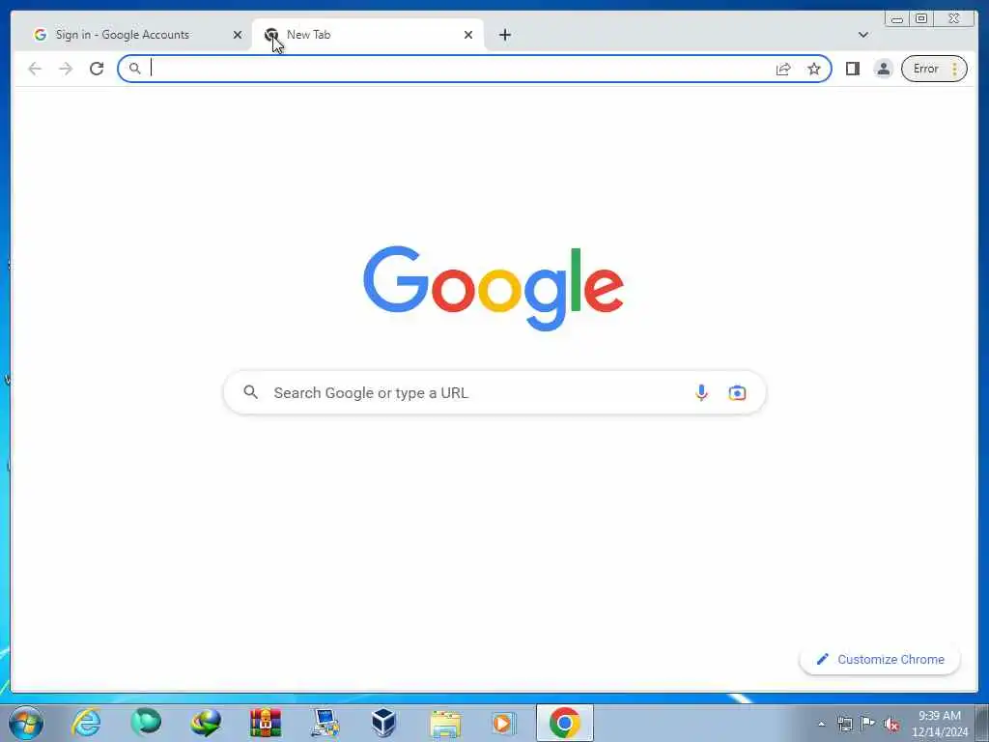The height and width of the screenshot is (742, 989).
Task: Open the Action Center flag icon
Action: point(868,724)
